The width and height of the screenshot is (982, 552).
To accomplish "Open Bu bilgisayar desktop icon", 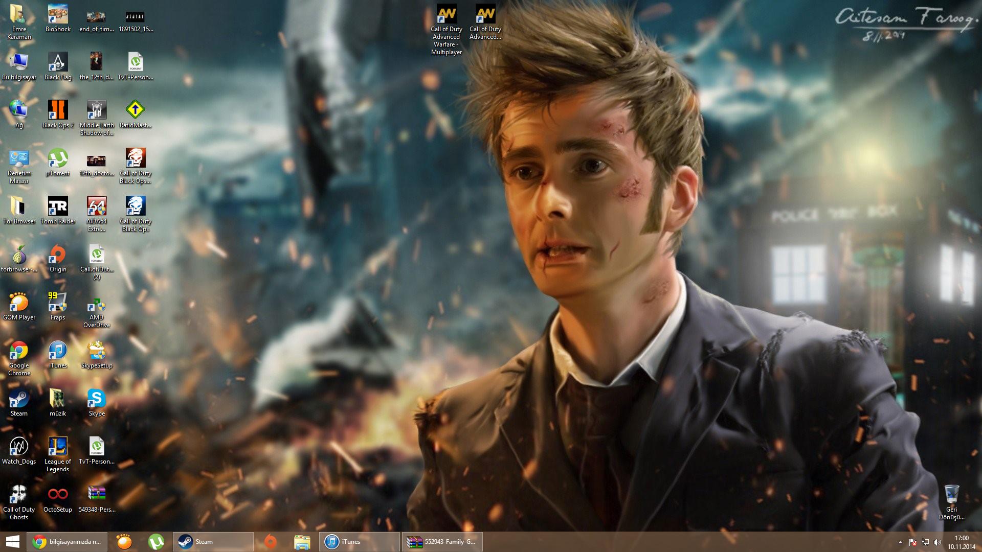I will coord(19,66).
